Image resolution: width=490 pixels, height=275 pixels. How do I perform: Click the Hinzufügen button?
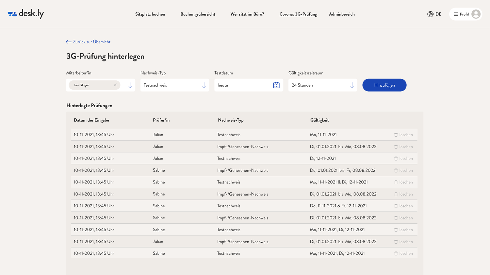point(384,85)
